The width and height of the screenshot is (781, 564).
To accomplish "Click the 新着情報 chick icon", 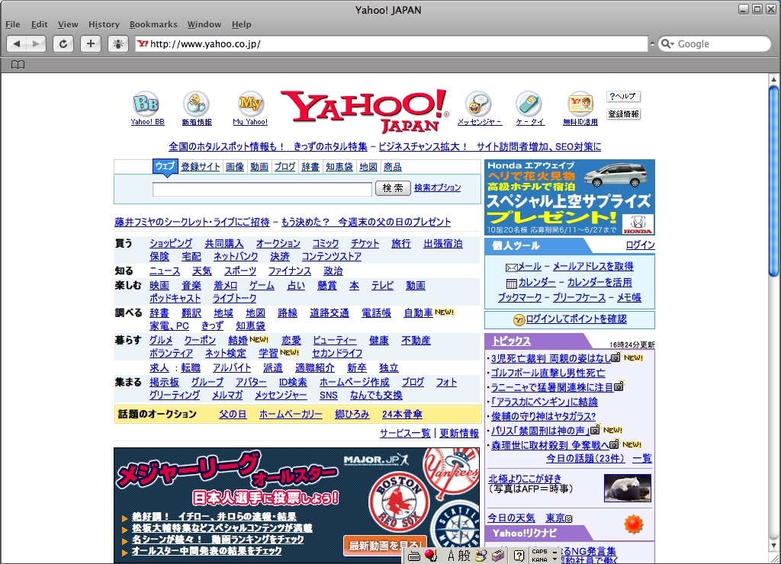I will tap(196, 104).
